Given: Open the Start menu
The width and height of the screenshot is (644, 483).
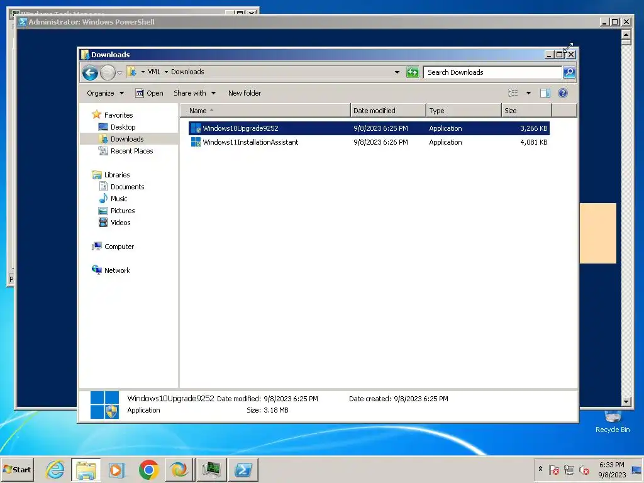Looking at the screenshot, I should [17, 469].
